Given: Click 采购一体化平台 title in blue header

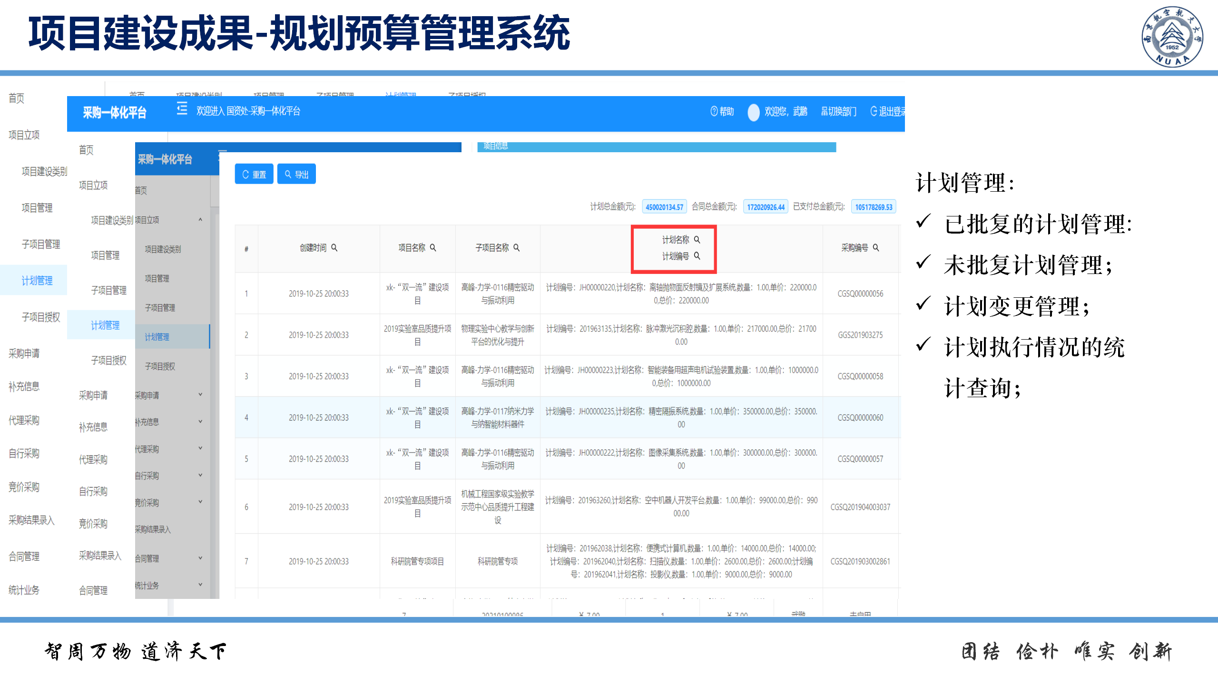Looking at the screenshot, I should [x=114, y=113].
